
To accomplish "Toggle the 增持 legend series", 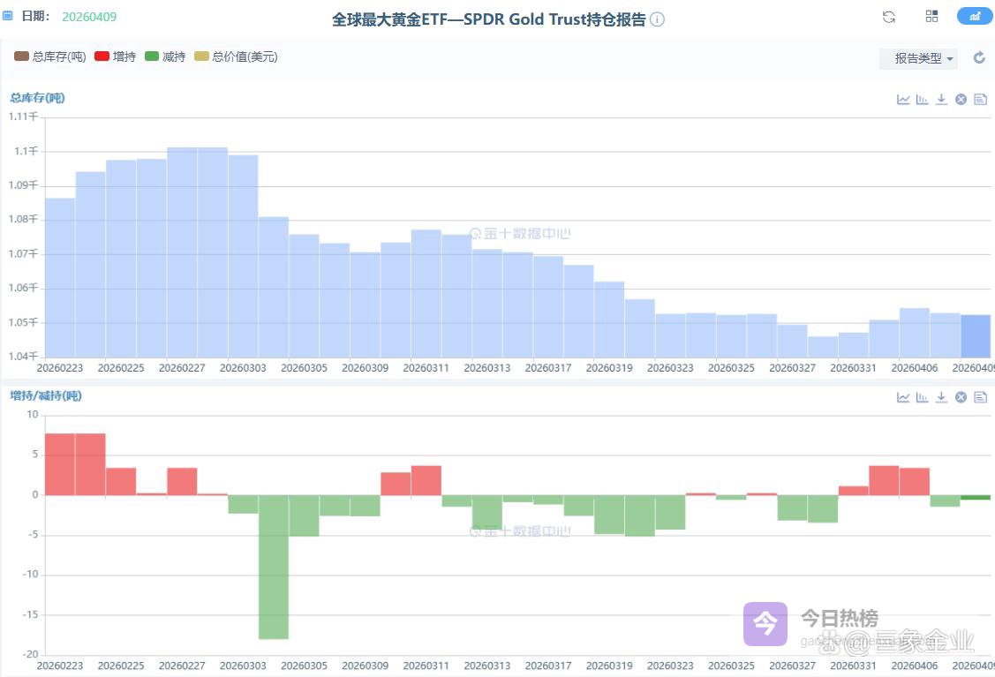I will pos(115,56).
